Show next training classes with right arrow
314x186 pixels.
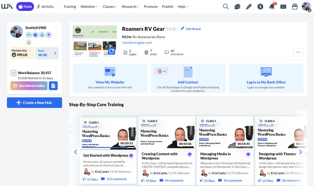(300, 152)
